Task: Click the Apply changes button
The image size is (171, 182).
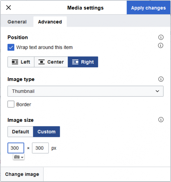Action: (x=148, y=8)
